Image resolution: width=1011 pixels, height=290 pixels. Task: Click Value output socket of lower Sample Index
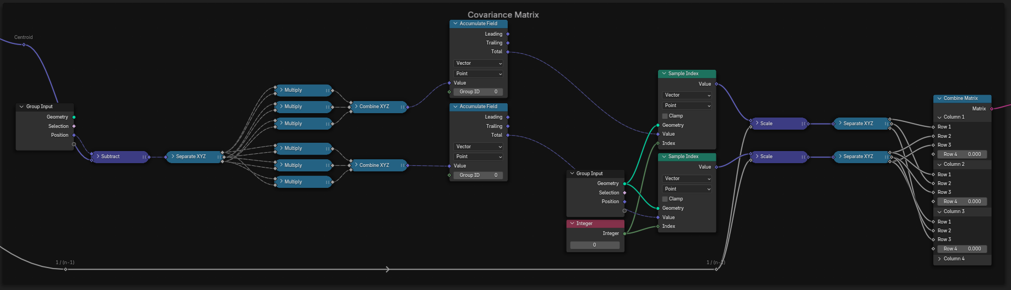coord(716,167)
